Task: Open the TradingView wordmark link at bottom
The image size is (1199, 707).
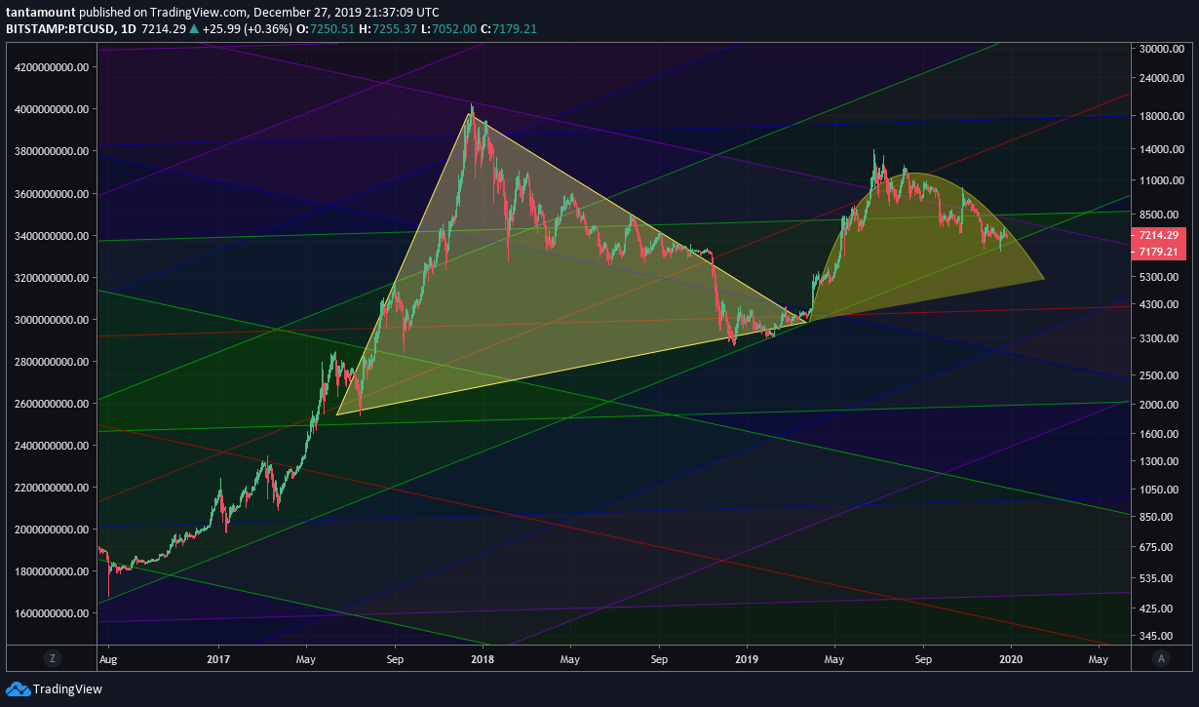Action: [67, 689]
